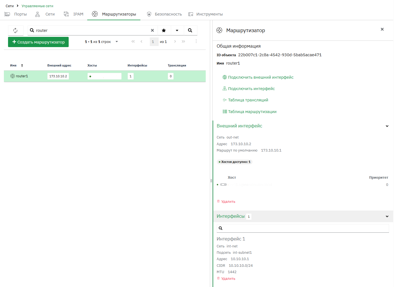Click the object ID value 22b007c1-2c8a-4542-930d-5bab5acae471
The width and height of the screenshot is (394, 287).
(280, 55)
